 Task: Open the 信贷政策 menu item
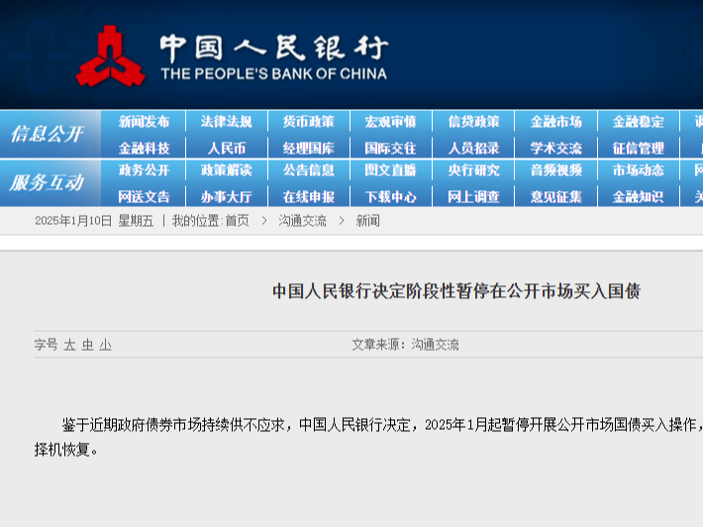(474, 122)
